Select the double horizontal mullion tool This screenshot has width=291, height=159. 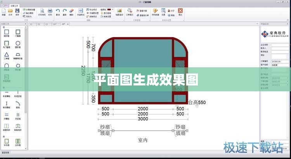(7, 116)
